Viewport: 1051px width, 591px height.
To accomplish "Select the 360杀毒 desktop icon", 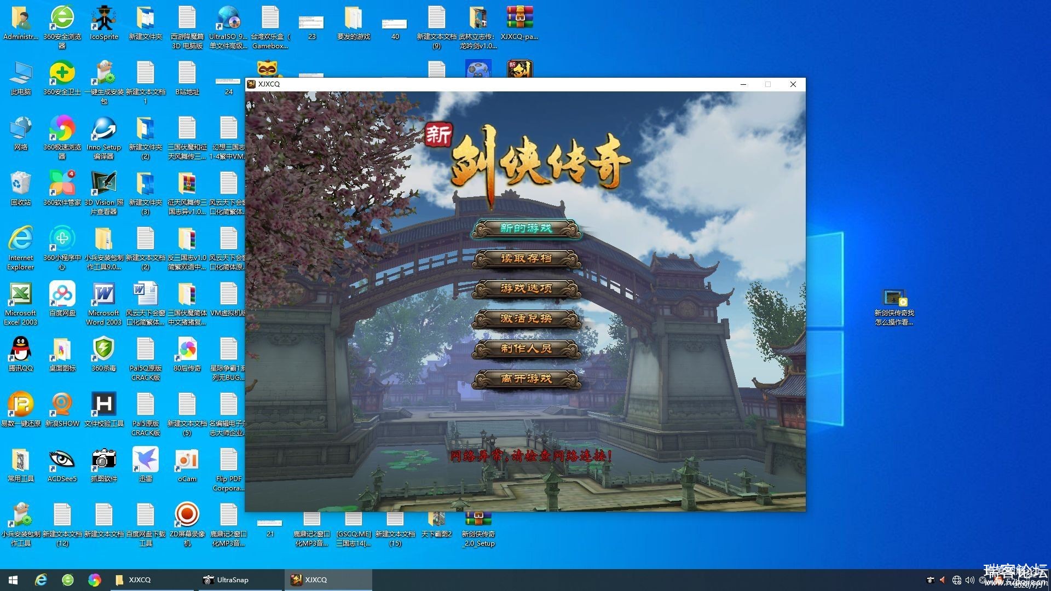I will [x=104, y=354].
